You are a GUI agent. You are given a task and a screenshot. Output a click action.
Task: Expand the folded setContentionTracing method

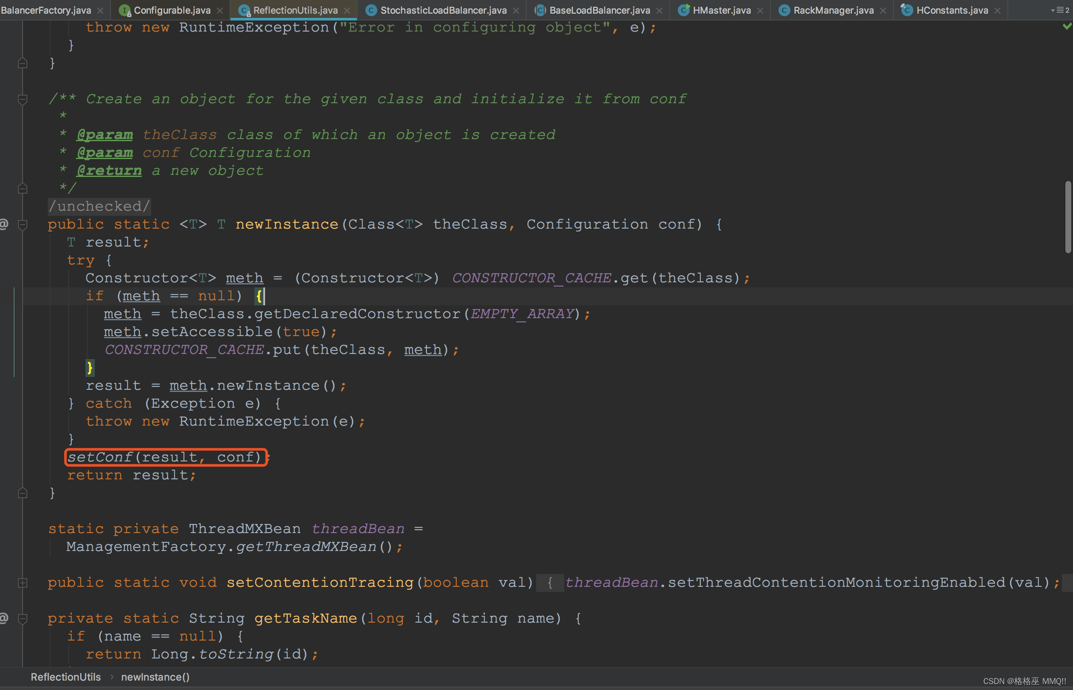click(x=23, y=583)
